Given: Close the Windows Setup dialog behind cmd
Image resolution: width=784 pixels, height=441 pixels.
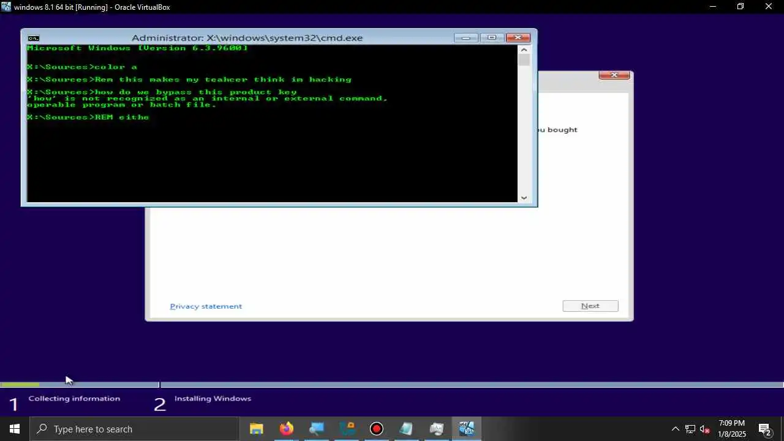Looking at the screenshot, I should [x=614, y=75].
